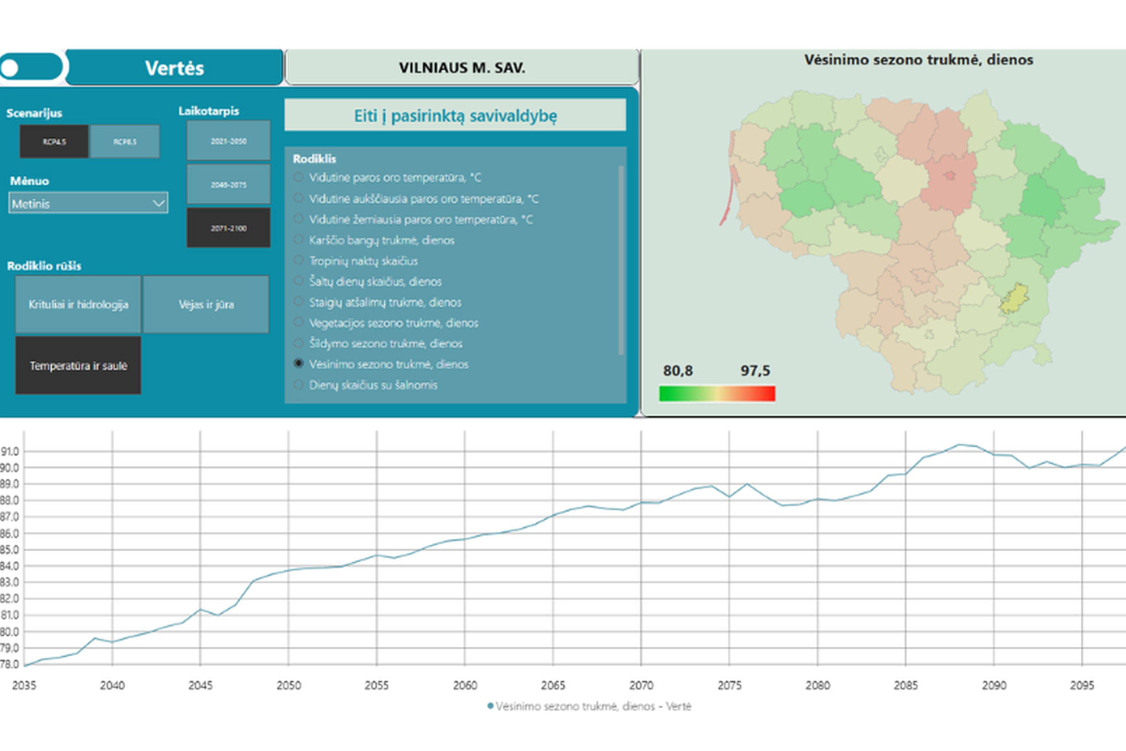Switch to Vėjas ir jūra indicator type

pos(206,304)
